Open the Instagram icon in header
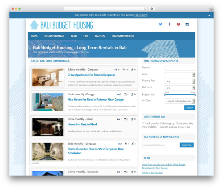Viewport: 223px width, 189px height. click(187, 24)
